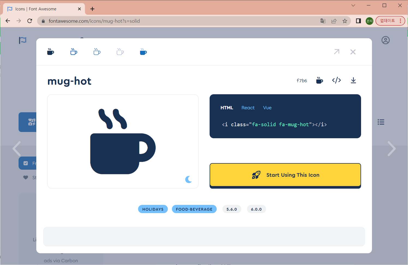Image resolution: width=408 pixels, height=265 pixels.
Task: Click the browser back arrow
Action: [x=8, y=21]
